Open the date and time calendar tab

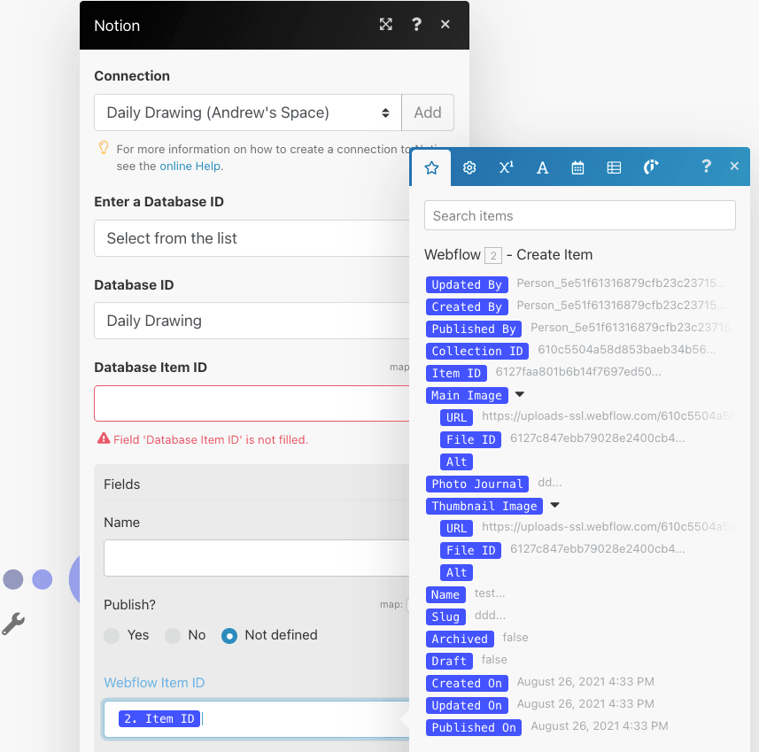point(577,167)
